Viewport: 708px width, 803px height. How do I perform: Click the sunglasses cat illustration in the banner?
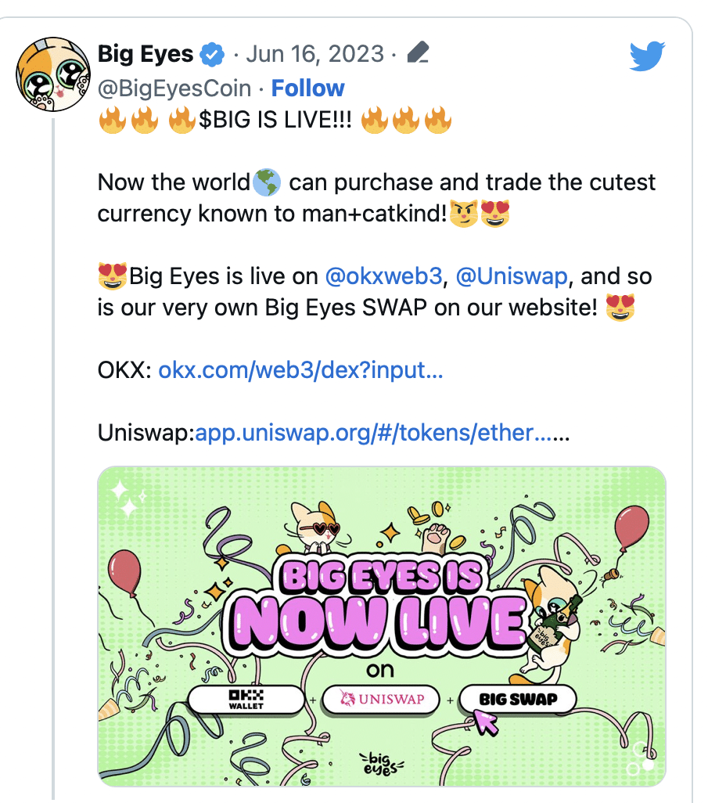(x=314, y=526)
